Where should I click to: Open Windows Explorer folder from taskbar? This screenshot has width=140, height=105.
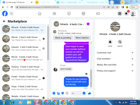pyautogui.click(x=29, y=102)
